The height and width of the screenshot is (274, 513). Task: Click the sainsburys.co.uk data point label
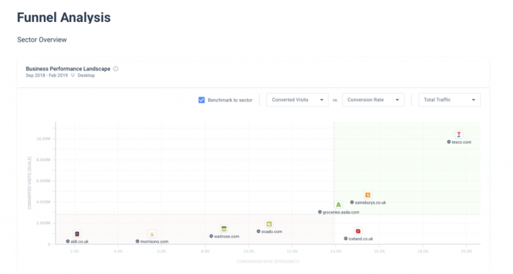tap(370, 203)
